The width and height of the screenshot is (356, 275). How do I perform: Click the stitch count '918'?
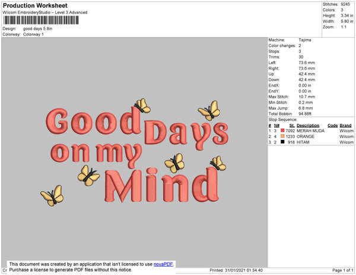(291, 142)
